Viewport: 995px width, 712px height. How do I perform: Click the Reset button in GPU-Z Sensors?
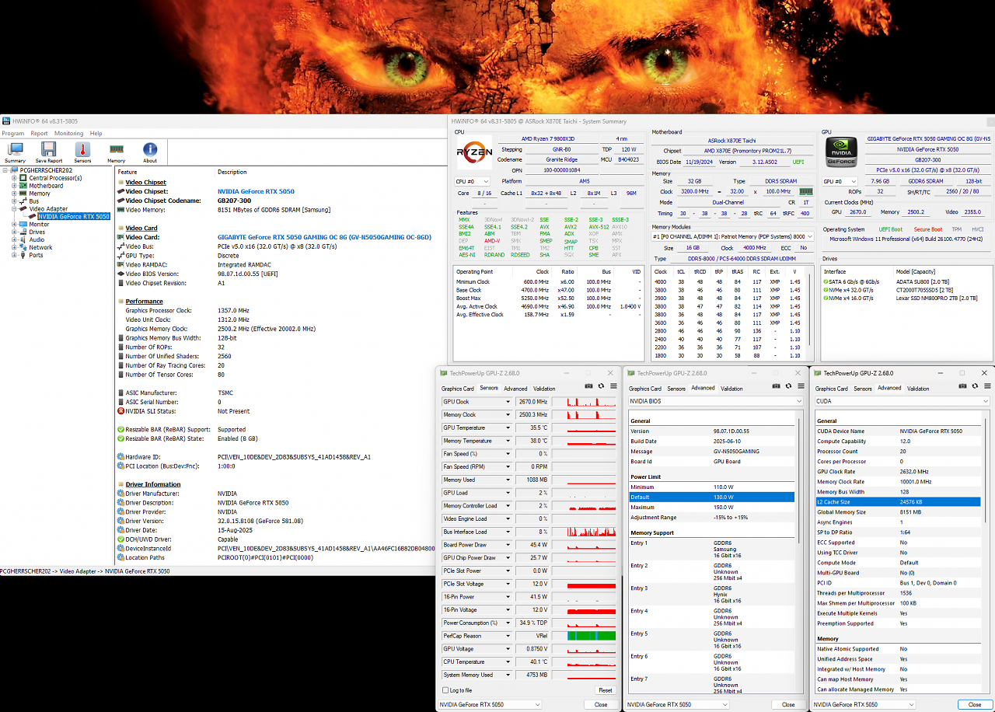click(x=605, y=690)
